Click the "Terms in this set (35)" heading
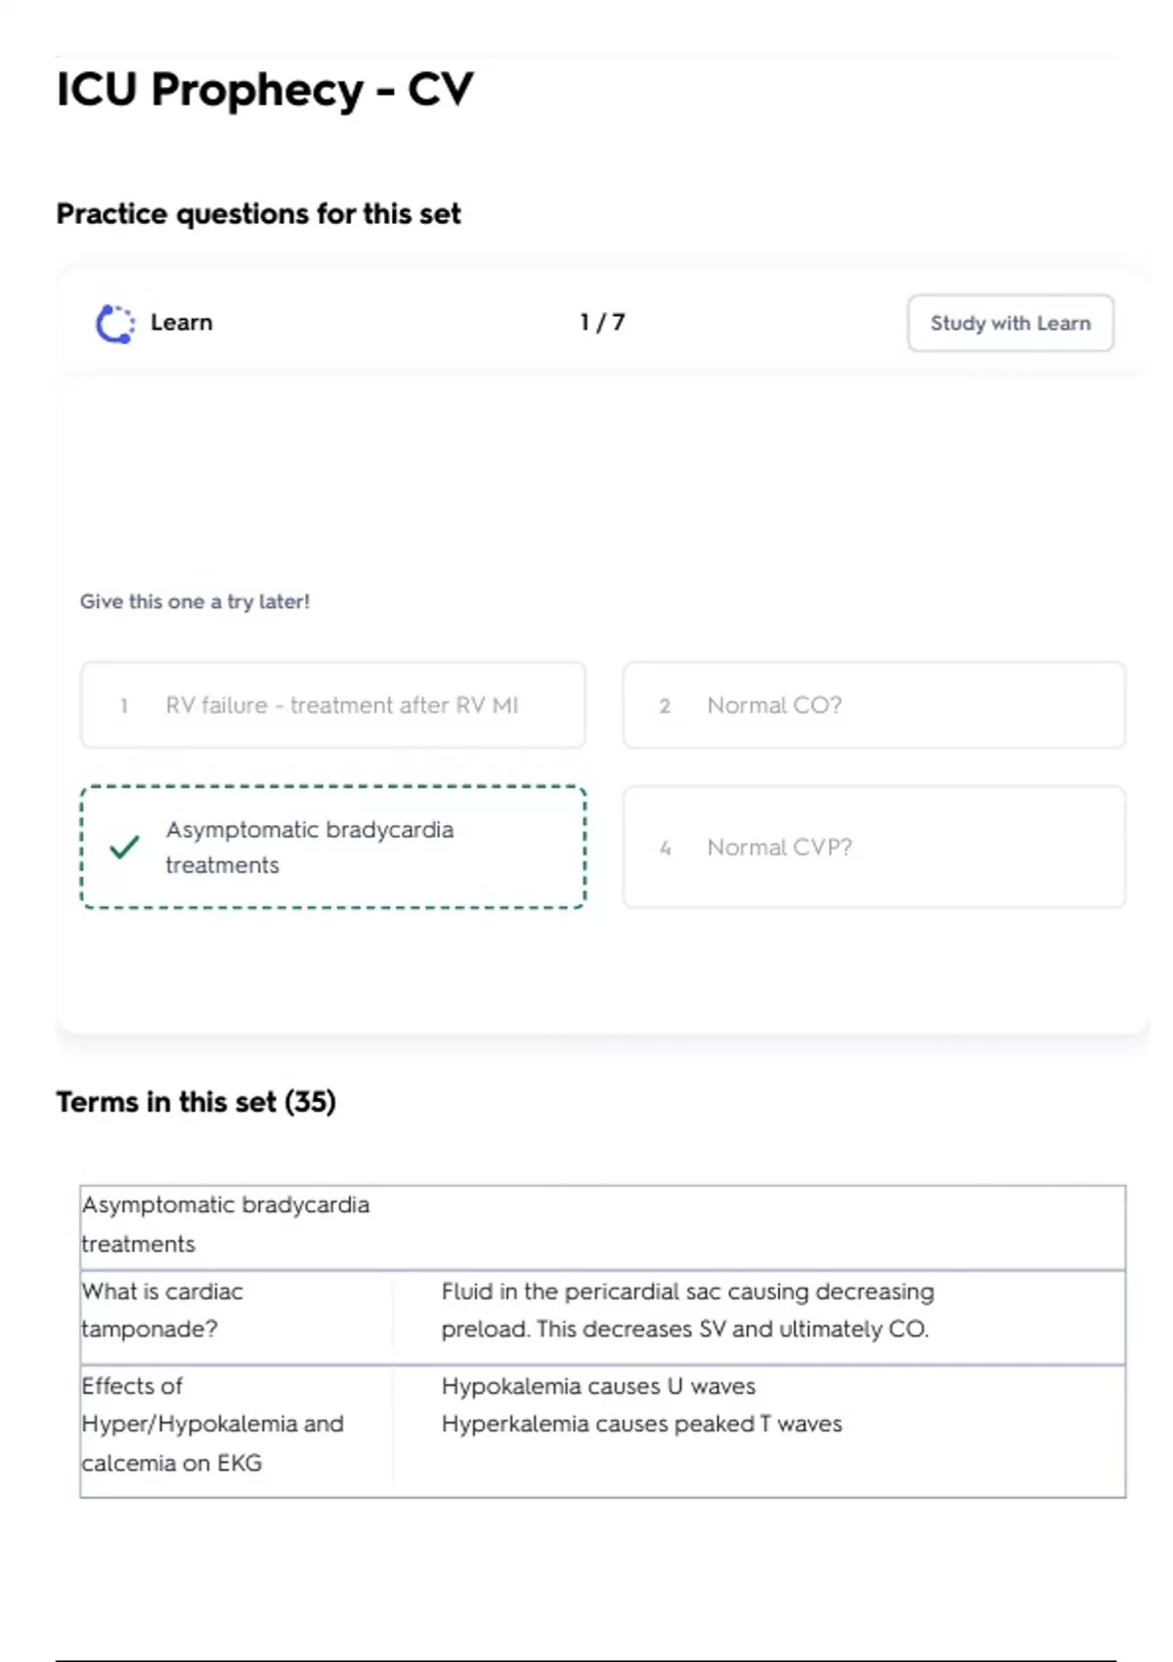1173x1662 pixels. coord(195,1103)
